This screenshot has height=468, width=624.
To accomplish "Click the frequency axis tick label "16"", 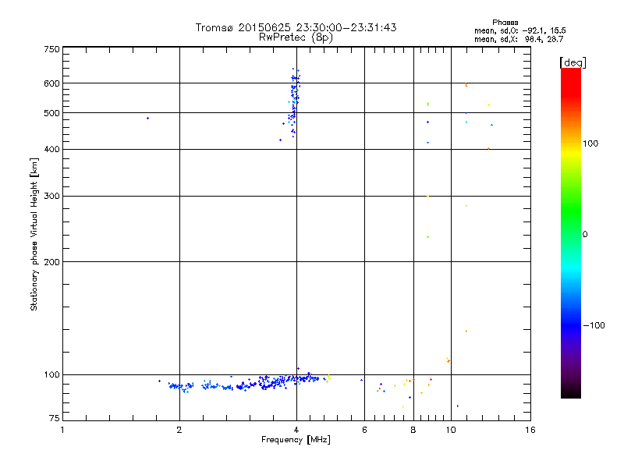I will click(530, 430).
